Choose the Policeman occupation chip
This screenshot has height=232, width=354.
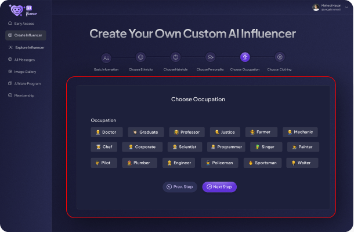[x=219, y=163]
